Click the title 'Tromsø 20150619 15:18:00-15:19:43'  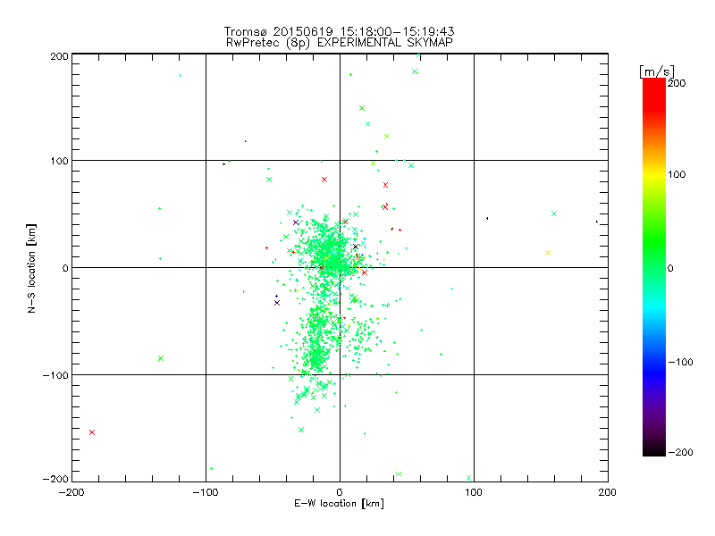tap(339, 31)
